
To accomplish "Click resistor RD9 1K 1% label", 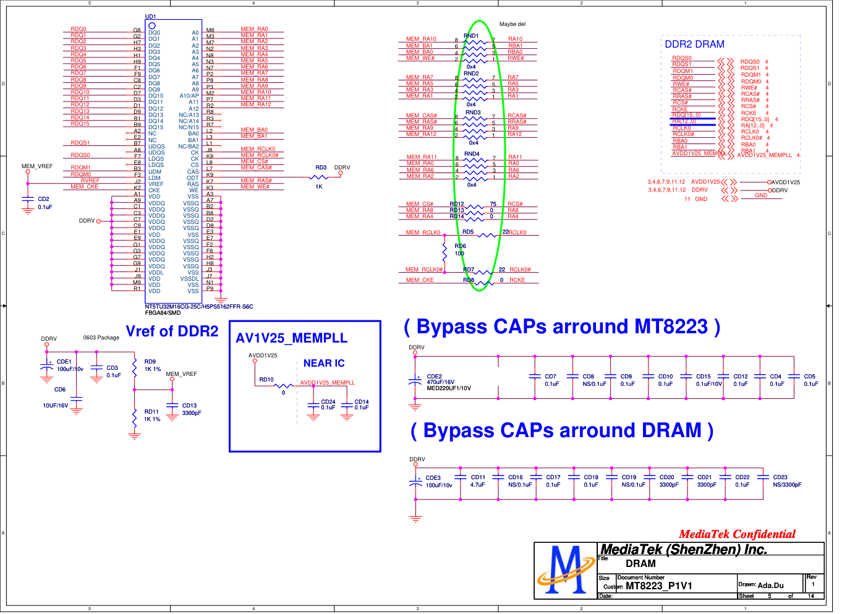I will (153, 365).
